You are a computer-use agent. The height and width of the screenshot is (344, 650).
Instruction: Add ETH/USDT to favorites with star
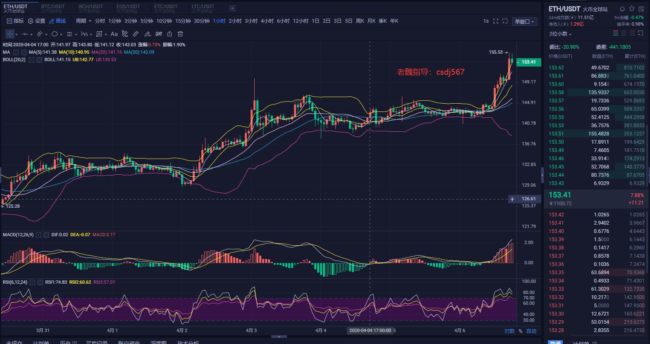point(632,9)
